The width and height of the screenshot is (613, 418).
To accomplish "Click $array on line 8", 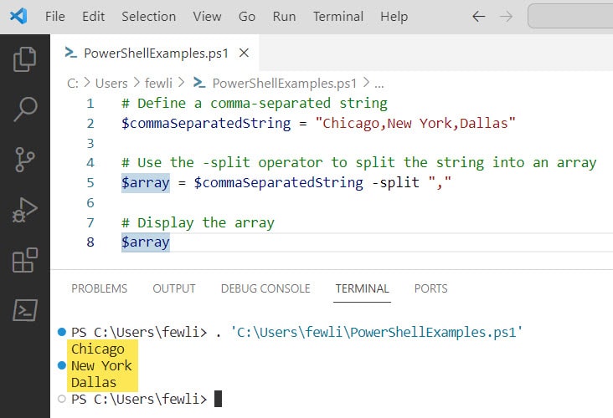I will click(x=146, y=242).
